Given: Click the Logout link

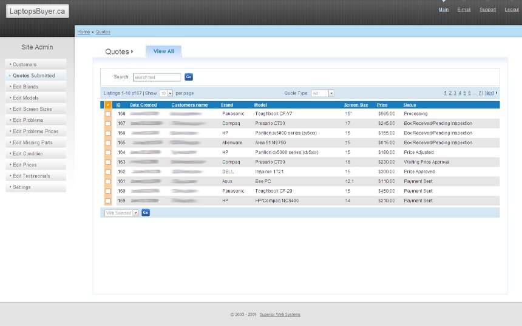Looking at the screenshot, I should click(x=512, y=10).
